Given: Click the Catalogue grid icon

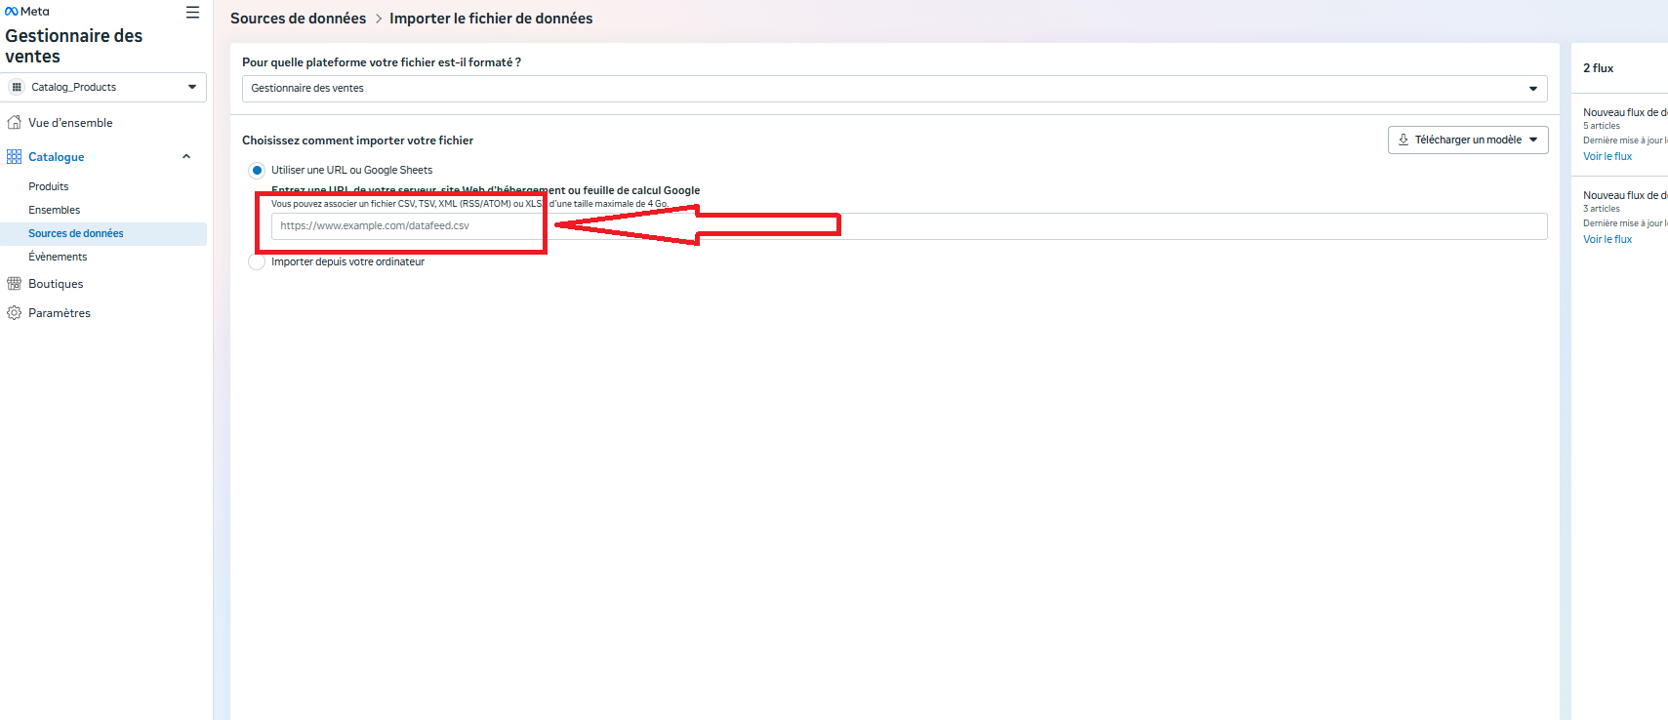Looking at the screenshot, I should tap(14, 157).
